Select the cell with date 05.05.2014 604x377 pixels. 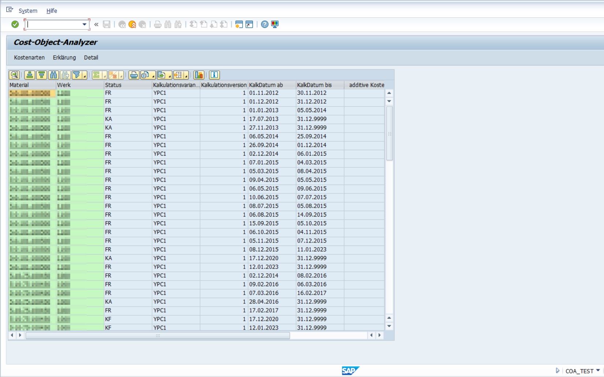tap(320, 110)
